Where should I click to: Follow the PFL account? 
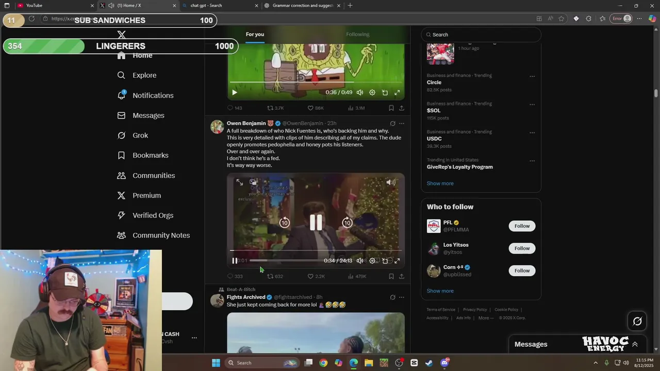(522, 226)
